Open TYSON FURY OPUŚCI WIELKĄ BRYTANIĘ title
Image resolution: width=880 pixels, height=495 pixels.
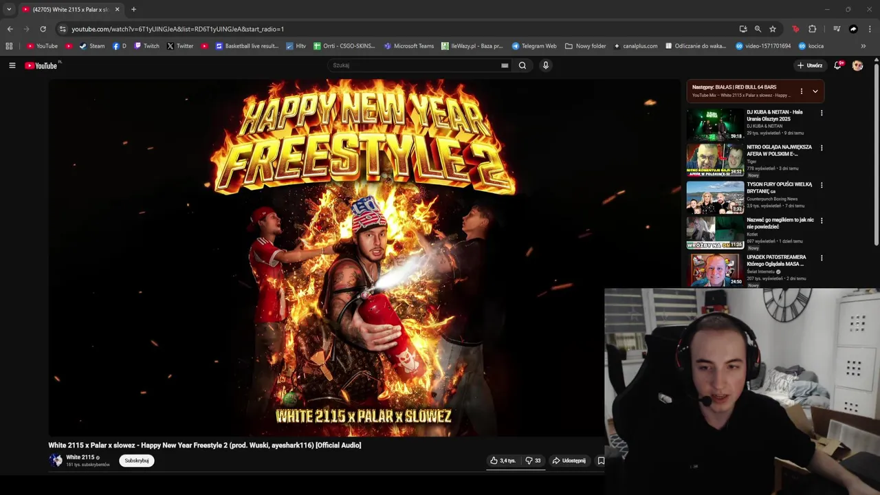779,188
